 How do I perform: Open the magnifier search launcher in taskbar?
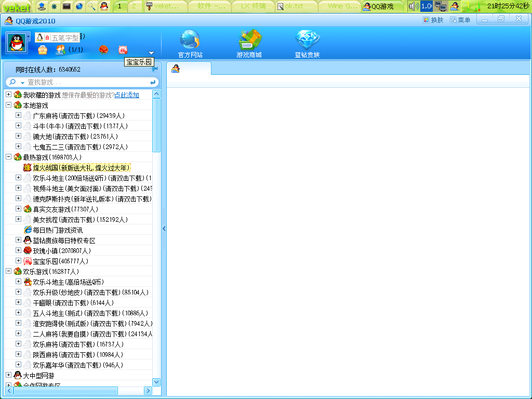pos(91,6)
